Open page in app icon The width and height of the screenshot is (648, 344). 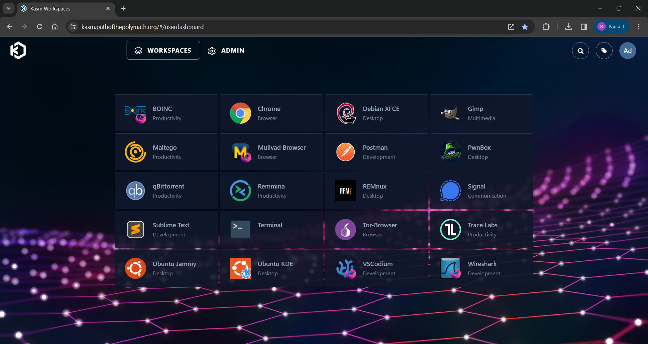(511, 27)
